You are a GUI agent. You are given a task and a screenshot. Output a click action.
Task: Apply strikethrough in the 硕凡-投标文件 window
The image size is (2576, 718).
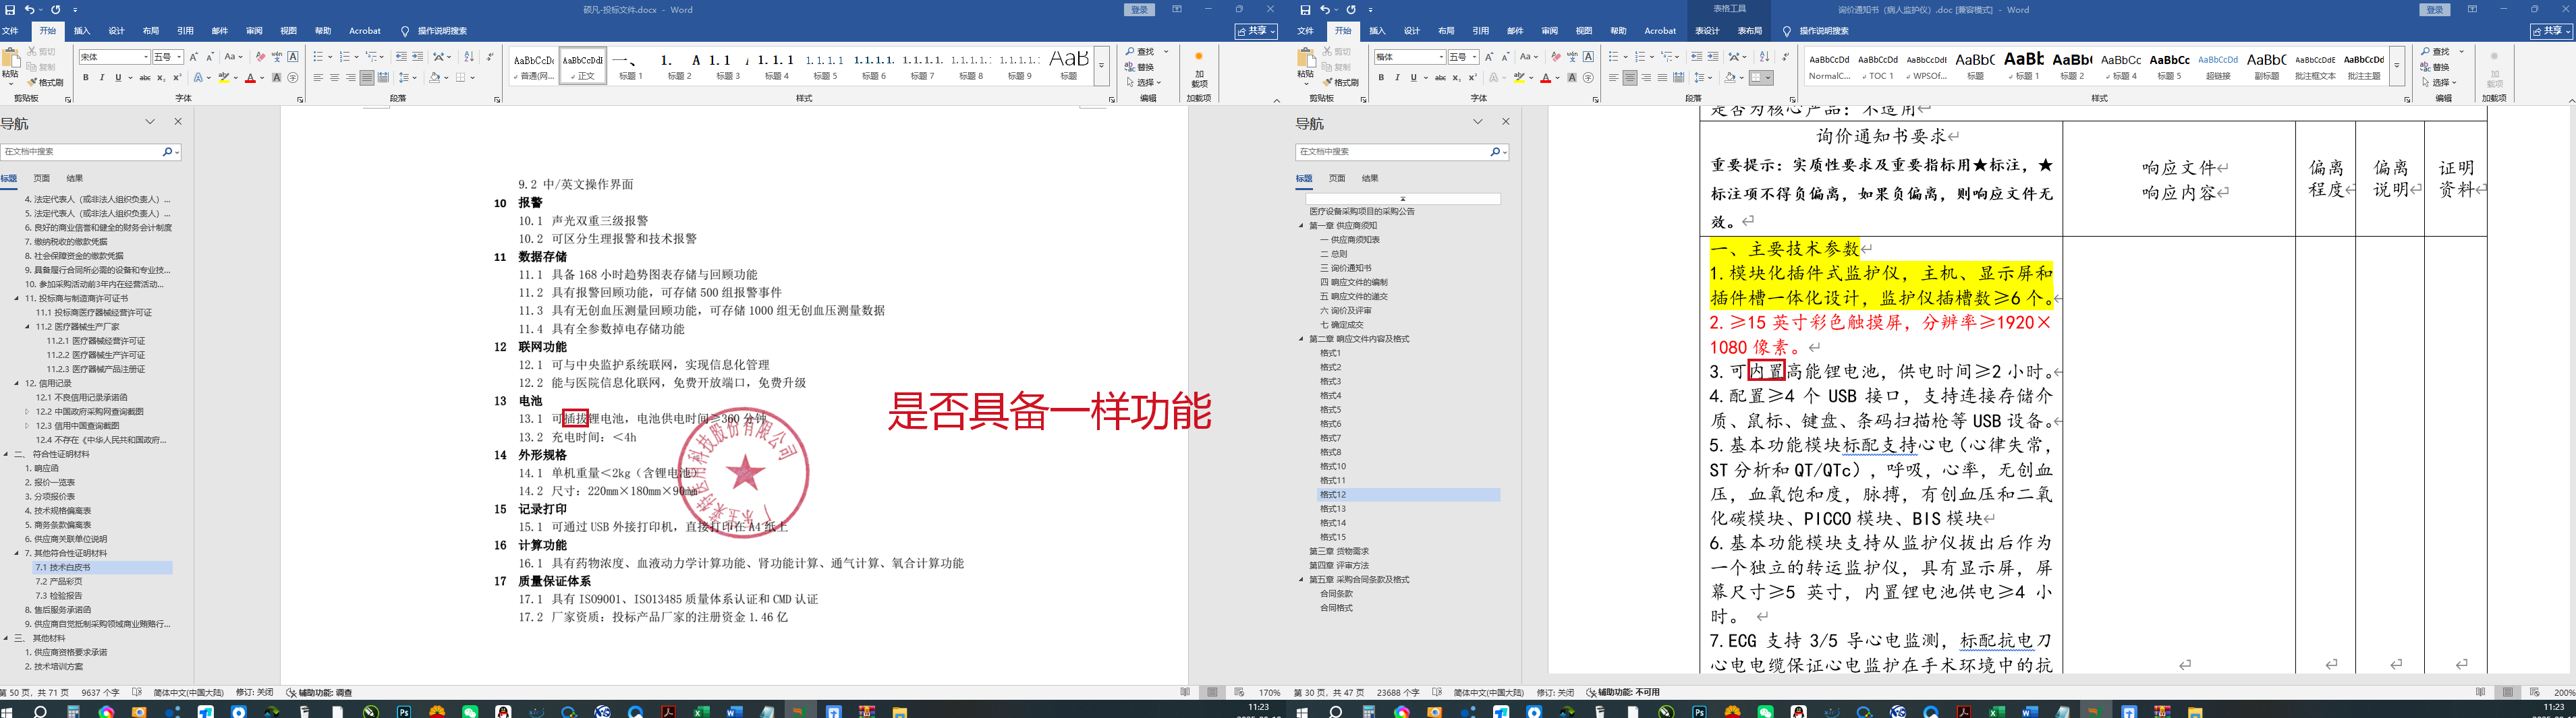(x=145, y=78)
